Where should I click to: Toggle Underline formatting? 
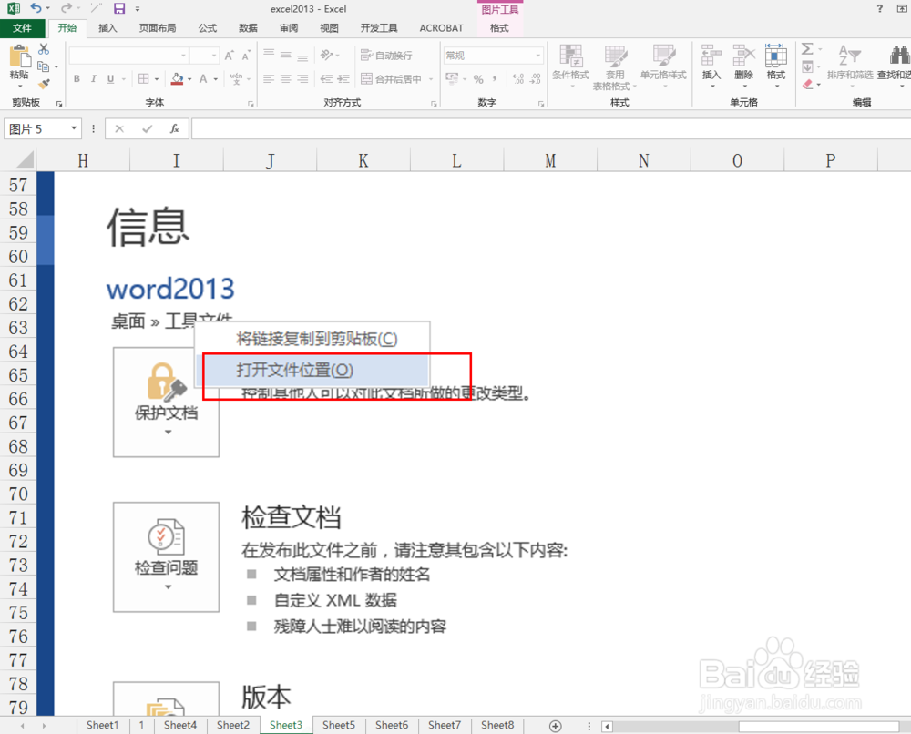[x=109, y=79]
